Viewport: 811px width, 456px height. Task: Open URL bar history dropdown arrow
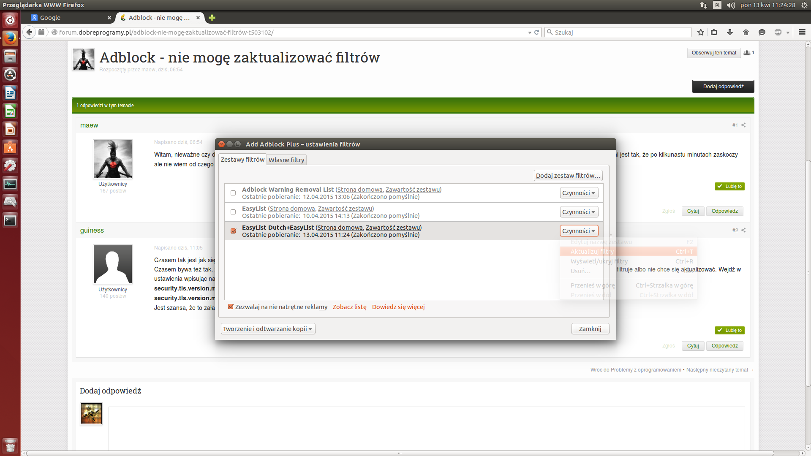pos(530,33)
